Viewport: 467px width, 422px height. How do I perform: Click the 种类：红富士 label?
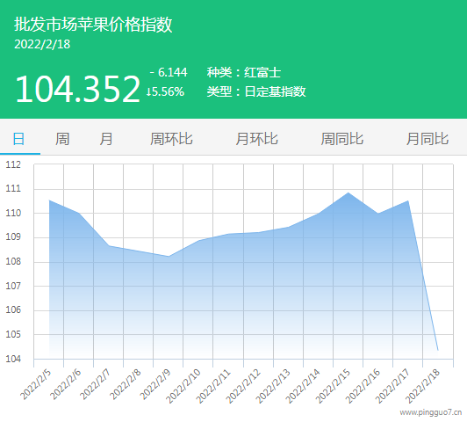pos(244,72)
